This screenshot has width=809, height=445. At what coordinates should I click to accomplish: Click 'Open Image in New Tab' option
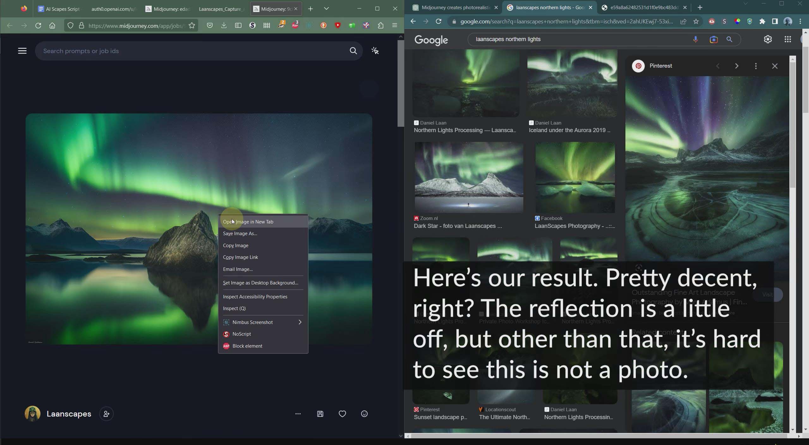click(x=248, y=222)
